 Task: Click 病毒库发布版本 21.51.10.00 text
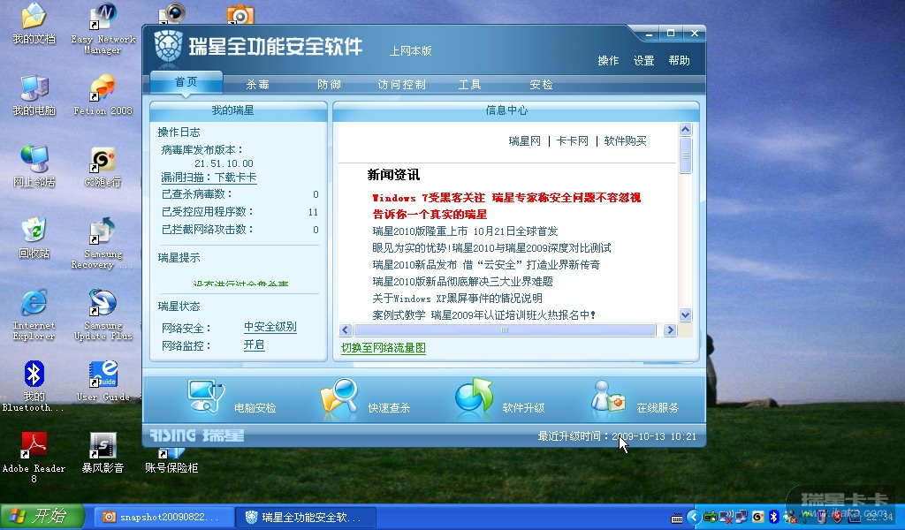point(207,156)
